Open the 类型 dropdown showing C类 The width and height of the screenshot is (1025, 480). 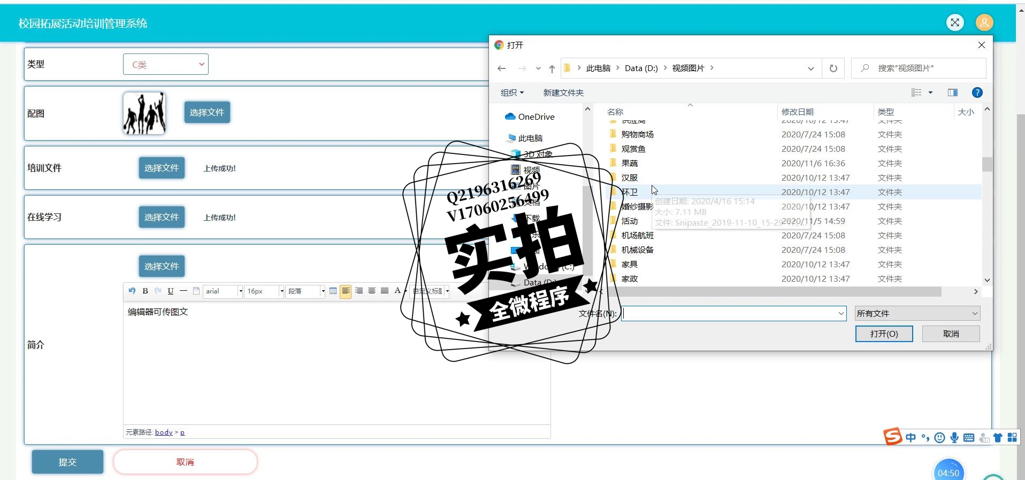[166, 64]
